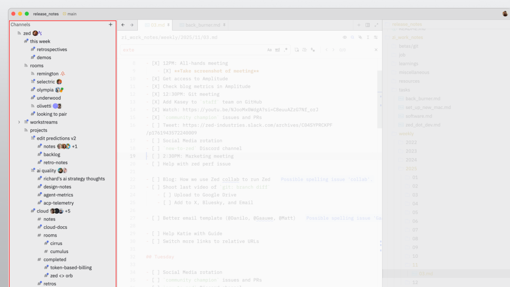Expand the 2024 folder
The height and width of the screenshot is (287, 510).
[411, 160]
